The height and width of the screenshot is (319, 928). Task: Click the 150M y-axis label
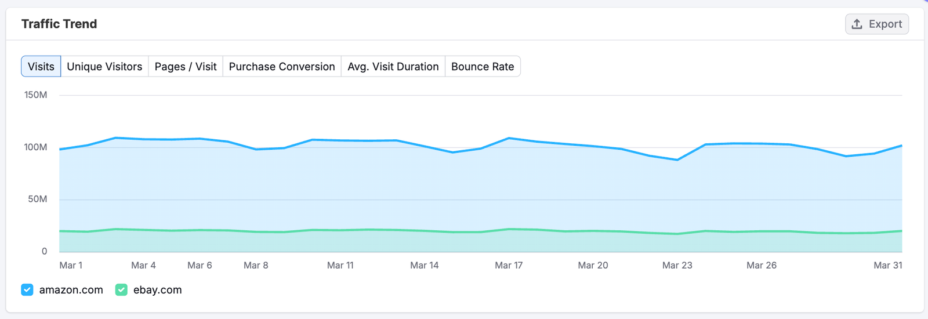(x=35, y=95)
